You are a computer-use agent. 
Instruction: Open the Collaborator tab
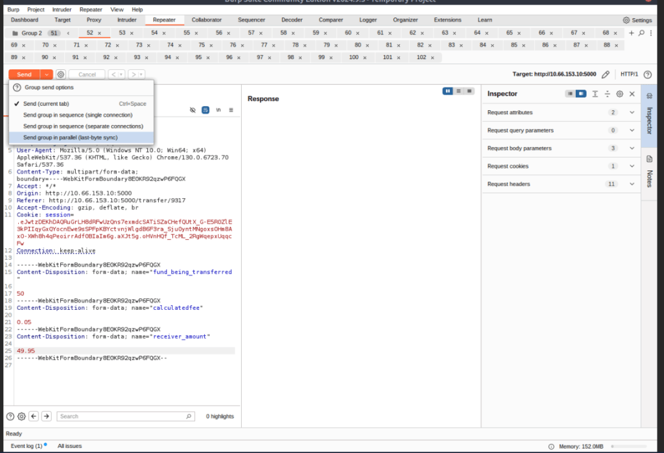click(207, 20)
